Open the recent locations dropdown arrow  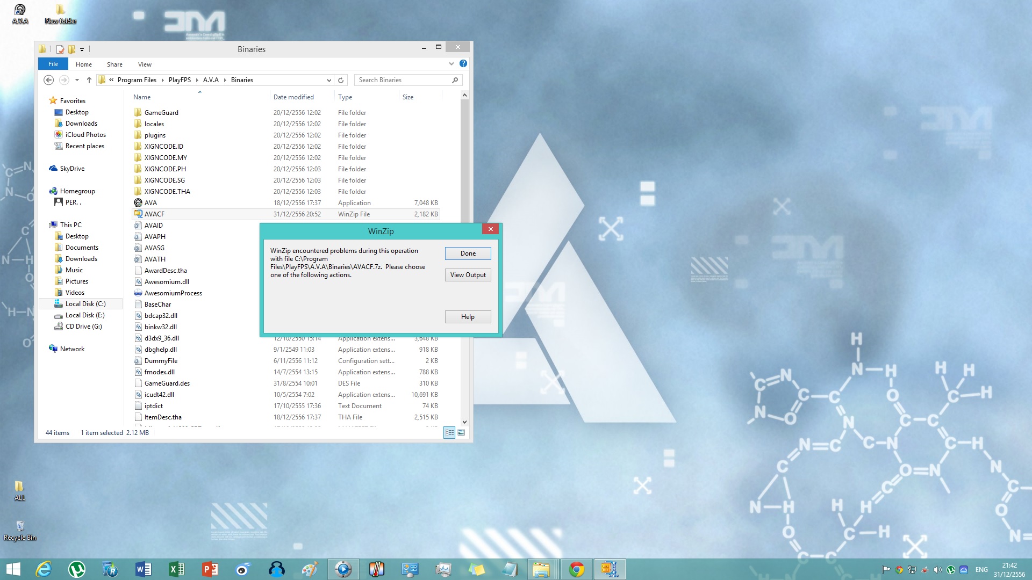pyautogui.click(x=77, y=80)
